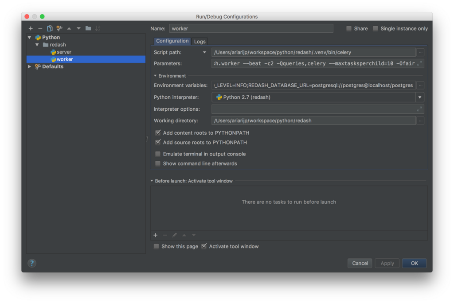Switch to the Logs tab
The height and width of the screenshot is (303, 454).
[x=200, y=41]
